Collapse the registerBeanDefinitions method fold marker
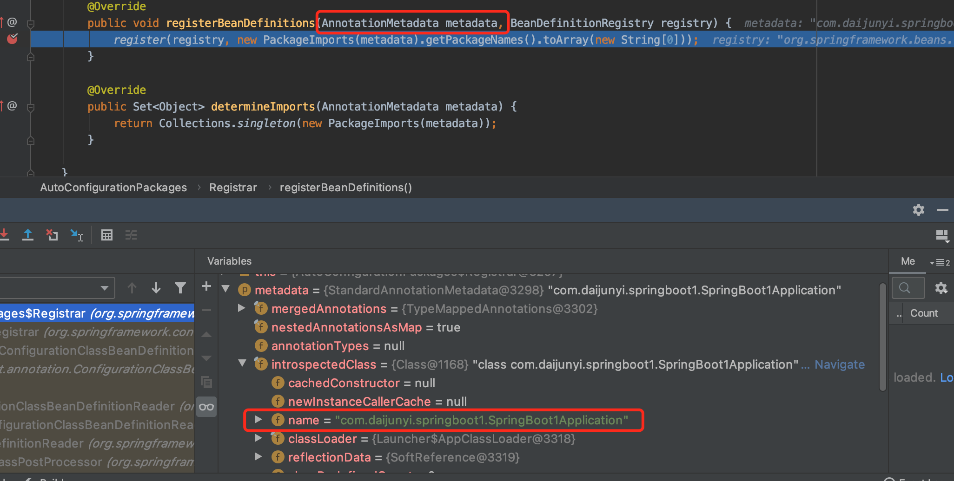Viewport: 954px width, 481px height. [x=31, y=23]
